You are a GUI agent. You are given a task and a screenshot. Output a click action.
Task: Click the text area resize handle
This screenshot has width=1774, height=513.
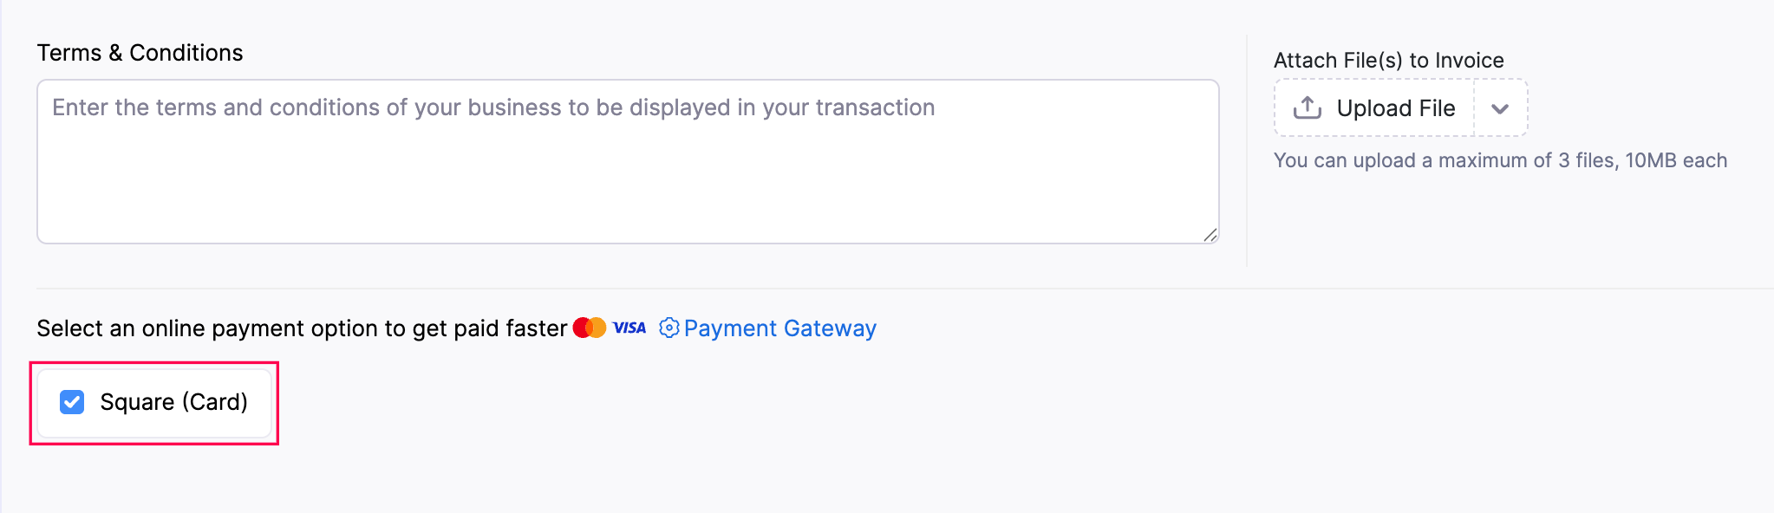pyautogui.click(x=1210, y=235)
